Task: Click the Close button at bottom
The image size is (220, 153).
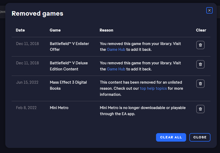Action: tap(200, 137)
